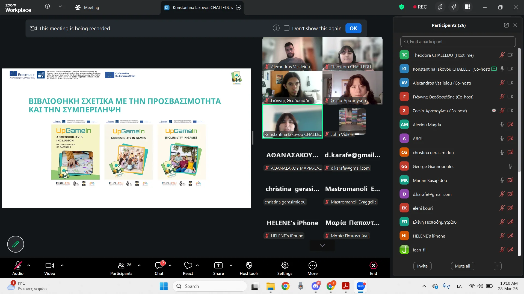
Task: Expand Share options arrow
Action: (x=231, y=265)
